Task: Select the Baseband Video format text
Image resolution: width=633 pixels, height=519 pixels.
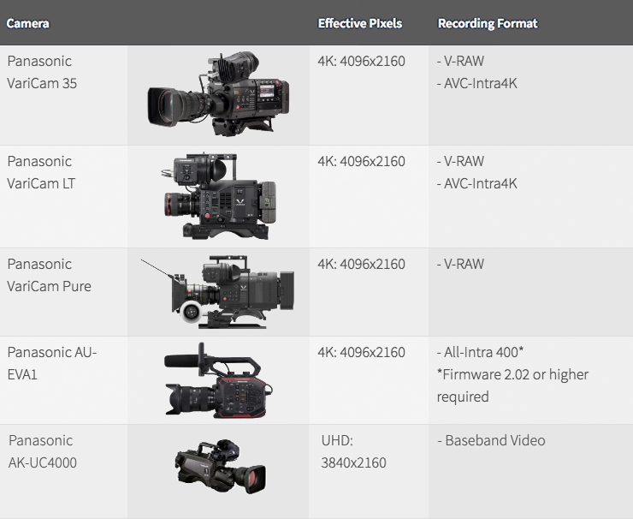Action: pos(495,440)
